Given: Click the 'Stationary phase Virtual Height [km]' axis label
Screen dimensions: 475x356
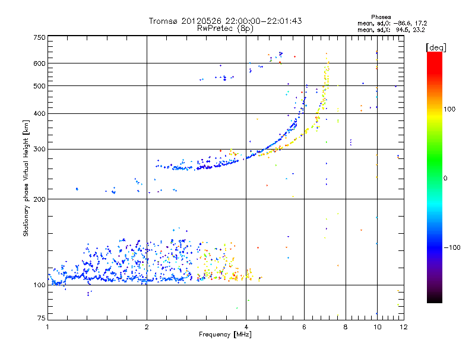Looking at the screenshot, I should (x=26, y=179).
